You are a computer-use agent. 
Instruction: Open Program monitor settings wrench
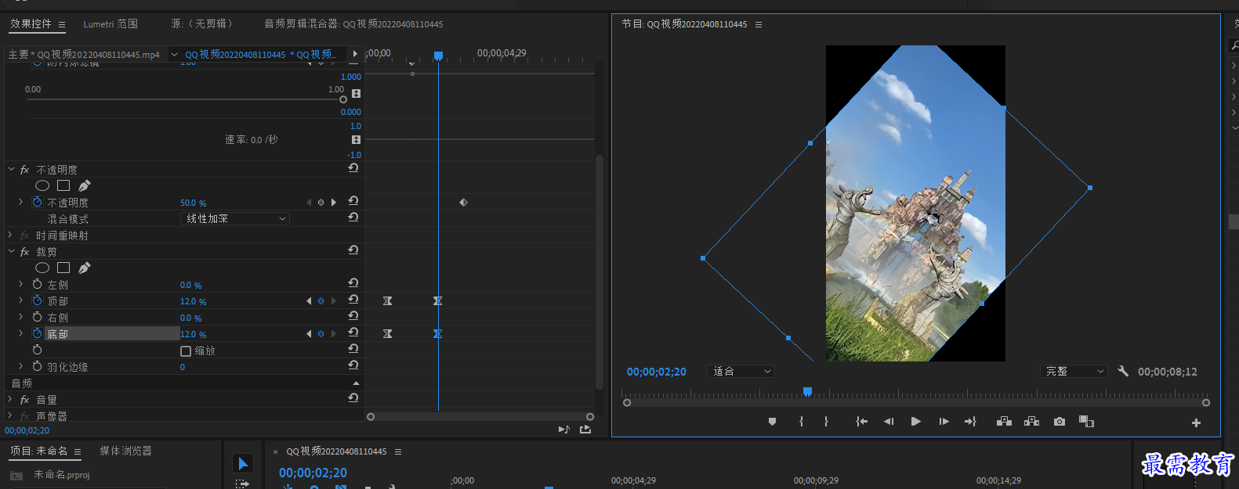pyautogui.click(x=1123, y=372)
